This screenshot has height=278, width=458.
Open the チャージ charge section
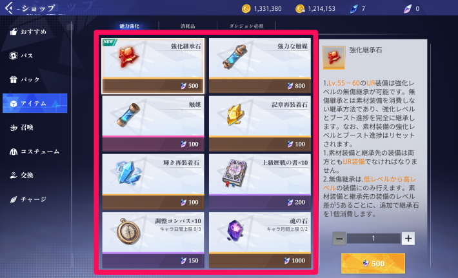click(x=28, y=199)
